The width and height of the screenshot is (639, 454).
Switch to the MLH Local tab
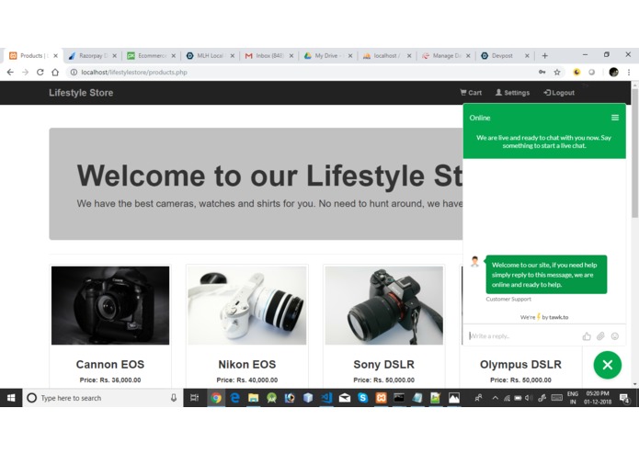(209, 56)
